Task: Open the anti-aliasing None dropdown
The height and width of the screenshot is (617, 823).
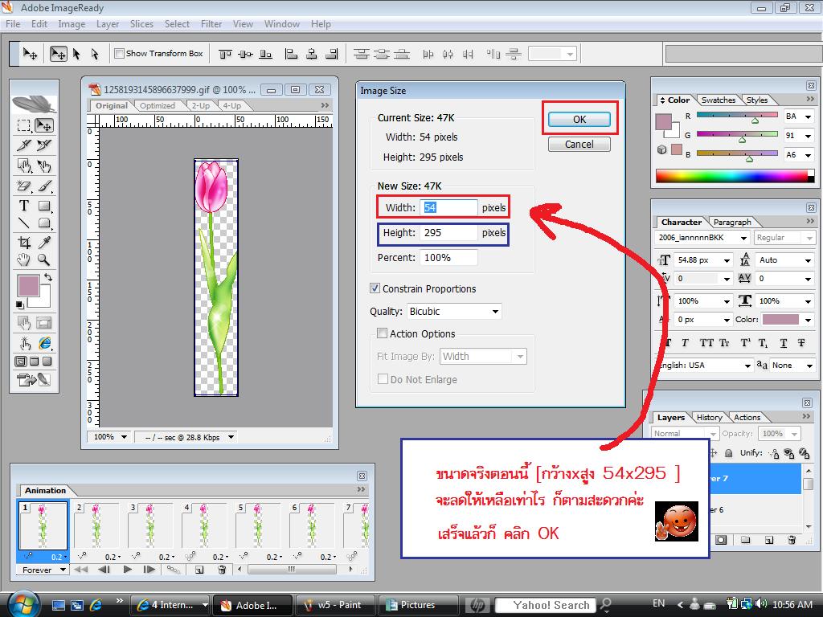Action: click(x=792, y=366)
